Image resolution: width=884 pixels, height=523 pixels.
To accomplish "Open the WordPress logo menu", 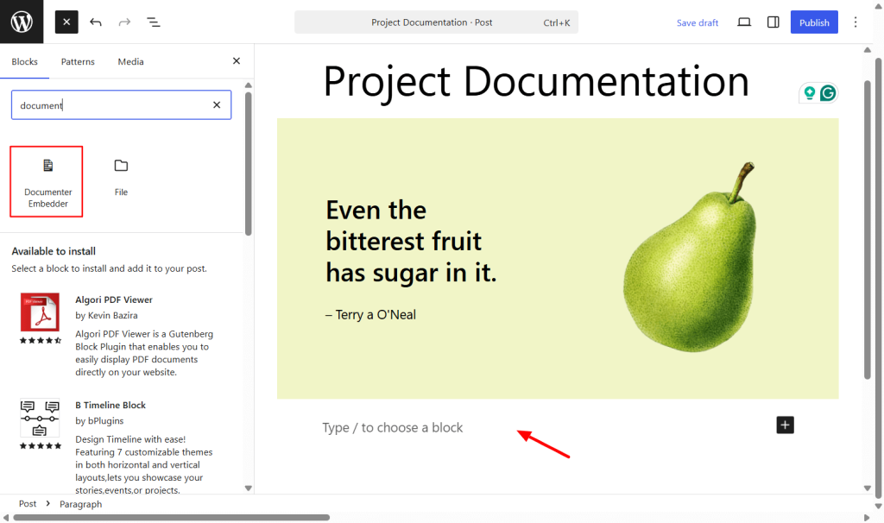I will (21, 22).
